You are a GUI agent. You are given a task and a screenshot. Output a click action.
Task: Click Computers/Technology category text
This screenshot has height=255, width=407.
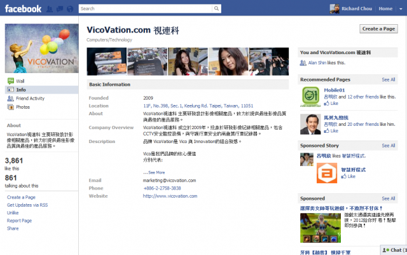(x=109, y=39)
